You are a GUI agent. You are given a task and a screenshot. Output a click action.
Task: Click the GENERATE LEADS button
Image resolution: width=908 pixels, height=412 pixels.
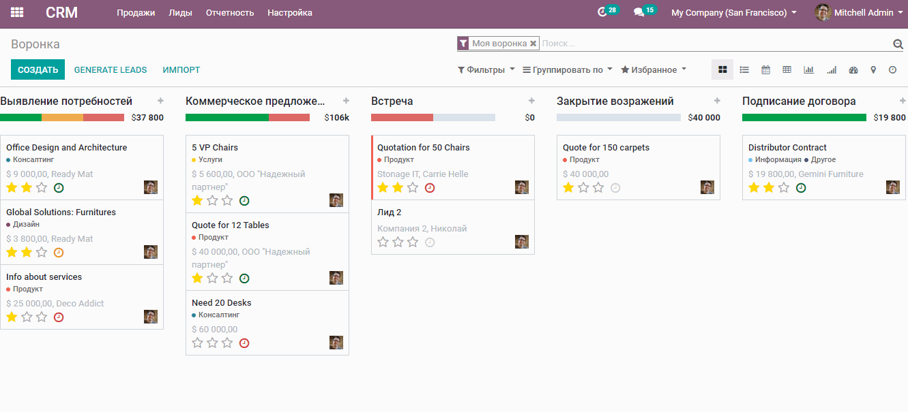click(x=110, y=69)
